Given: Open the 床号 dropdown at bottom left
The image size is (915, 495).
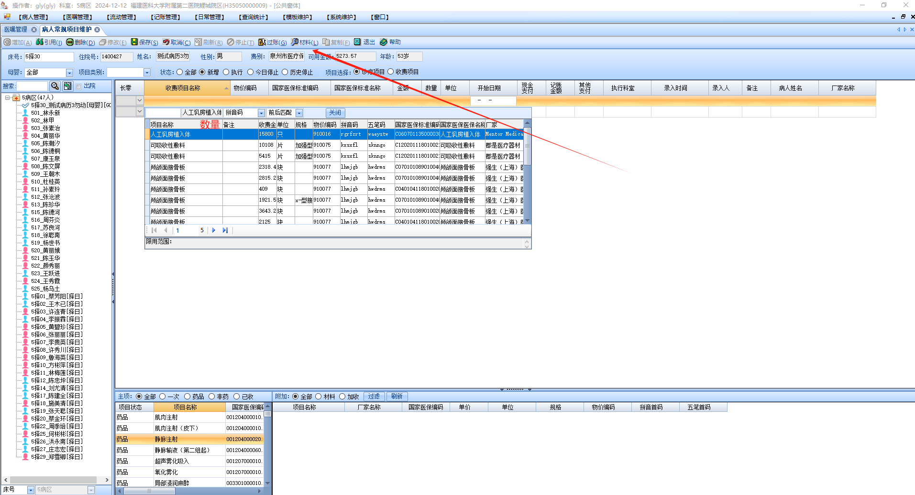Looking at the screenshot, I should coord(31,490).
